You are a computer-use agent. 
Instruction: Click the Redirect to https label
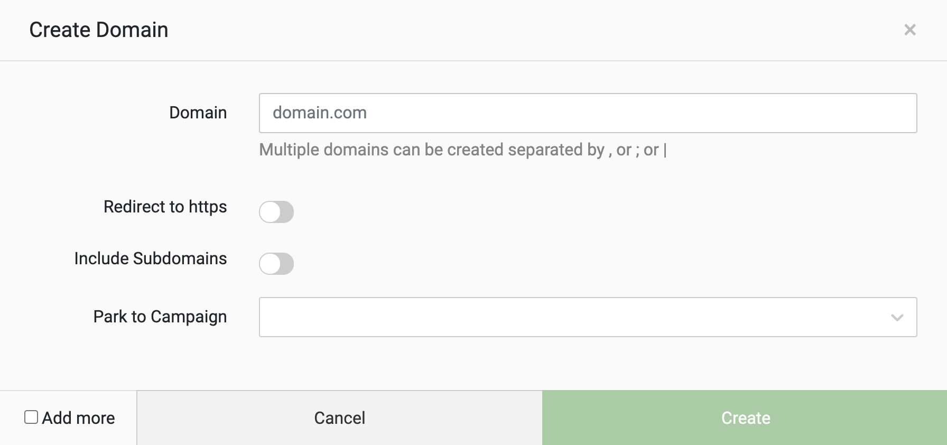[x=165, y=207]
